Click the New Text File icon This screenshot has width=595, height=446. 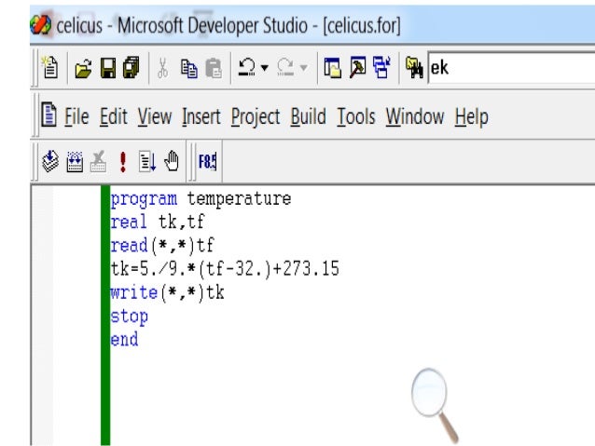pyautogui.click(x=50, y=67)
